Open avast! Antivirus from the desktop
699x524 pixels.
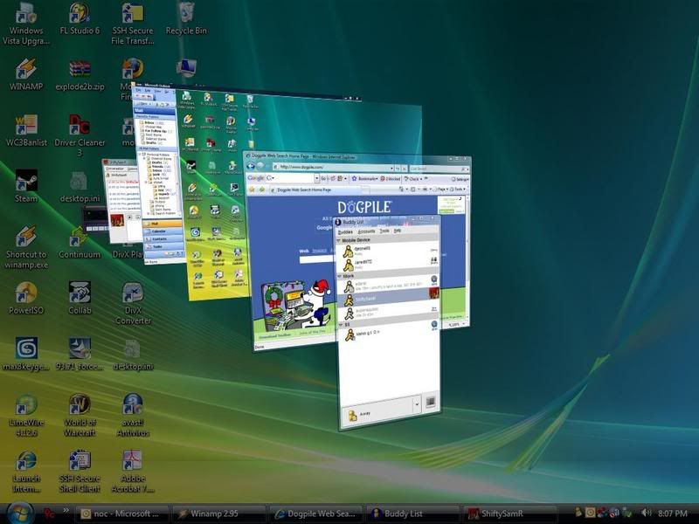(x=133, y=417)
